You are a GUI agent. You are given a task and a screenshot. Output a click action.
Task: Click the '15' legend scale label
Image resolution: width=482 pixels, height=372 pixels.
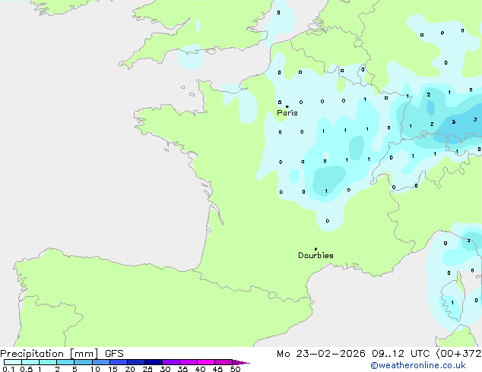point(113,369)
